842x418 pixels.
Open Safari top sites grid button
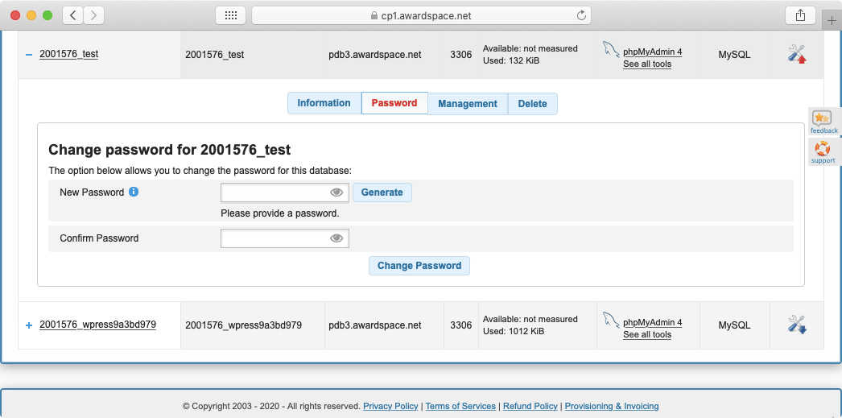[x=230, y=15]
